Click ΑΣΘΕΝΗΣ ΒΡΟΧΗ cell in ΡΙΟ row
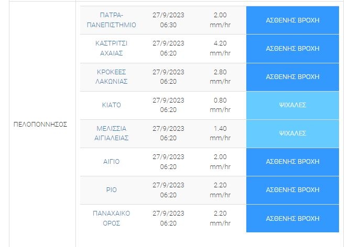The width and height of the screenshot is (360, 247). 292,189
